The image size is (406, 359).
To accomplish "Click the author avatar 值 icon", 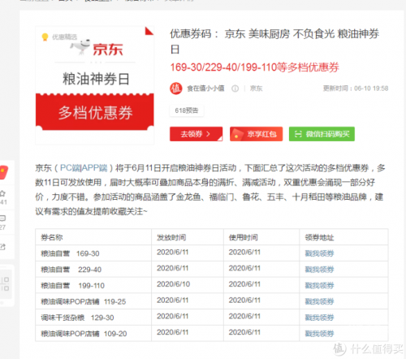I will pyautogui.click(x=176, y=89).
